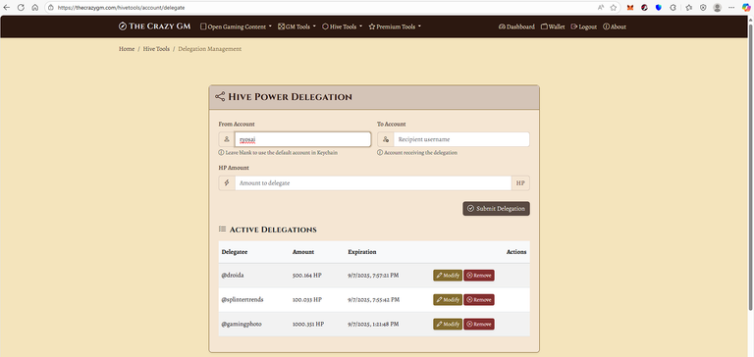Open the browser Settings and more menu
This screenshot has height=357, width=754.
coord(731,8)
